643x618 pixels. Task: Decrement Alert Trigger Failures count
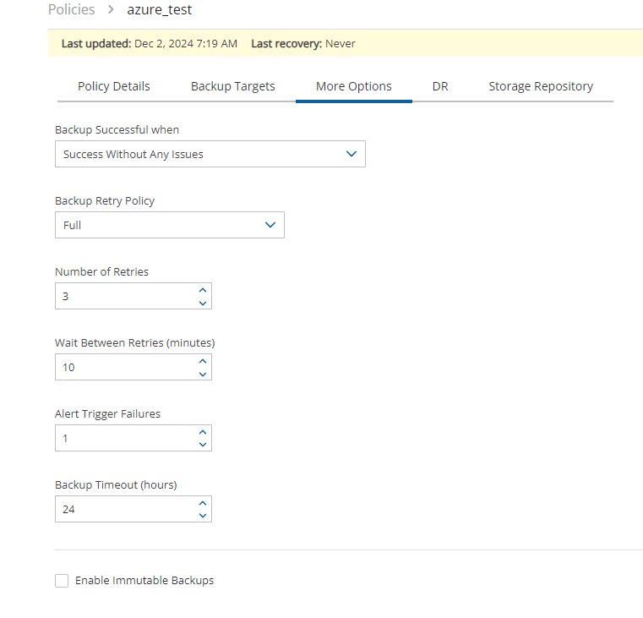tap(202, 445)
